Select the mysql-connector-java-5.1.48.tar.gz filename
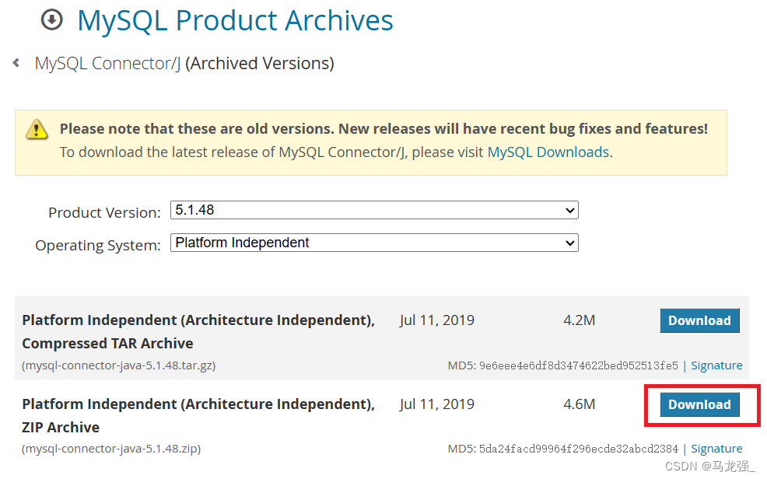Image resolution: width=767 pixels, height=479 pixels. pos(118,365)
